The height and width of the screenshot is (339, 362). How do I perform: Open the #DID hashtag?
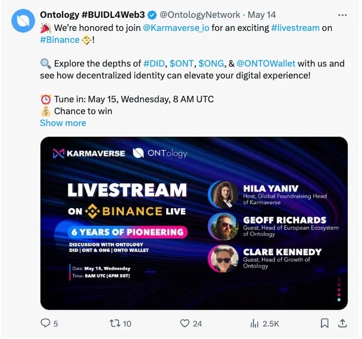point(154,64)
